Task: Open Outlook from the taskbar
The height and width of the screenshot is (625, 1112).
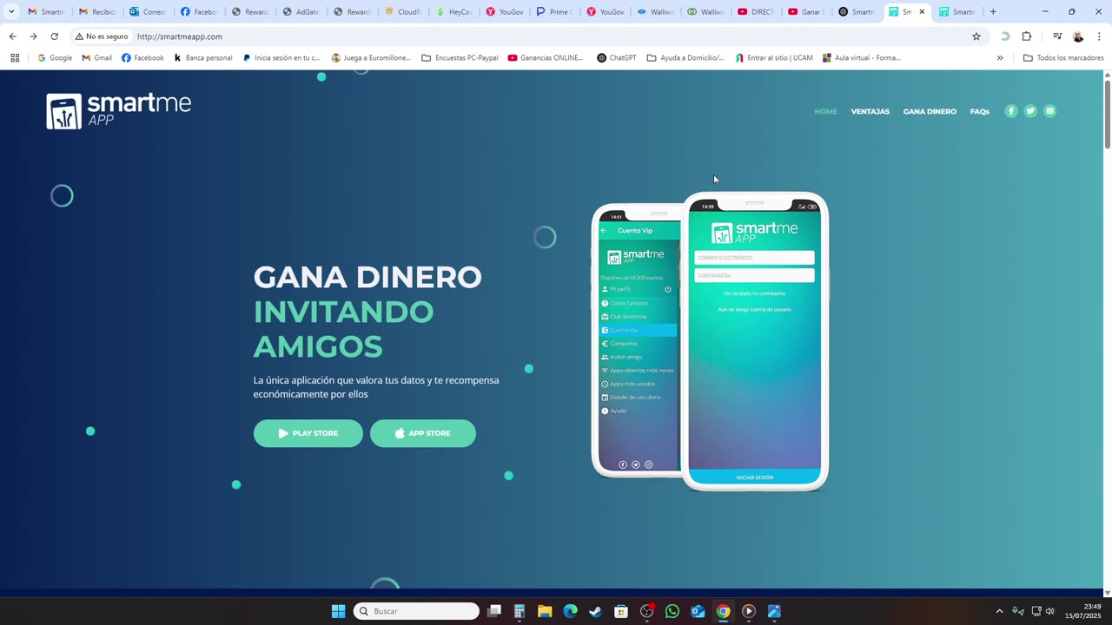Action: 698,611
